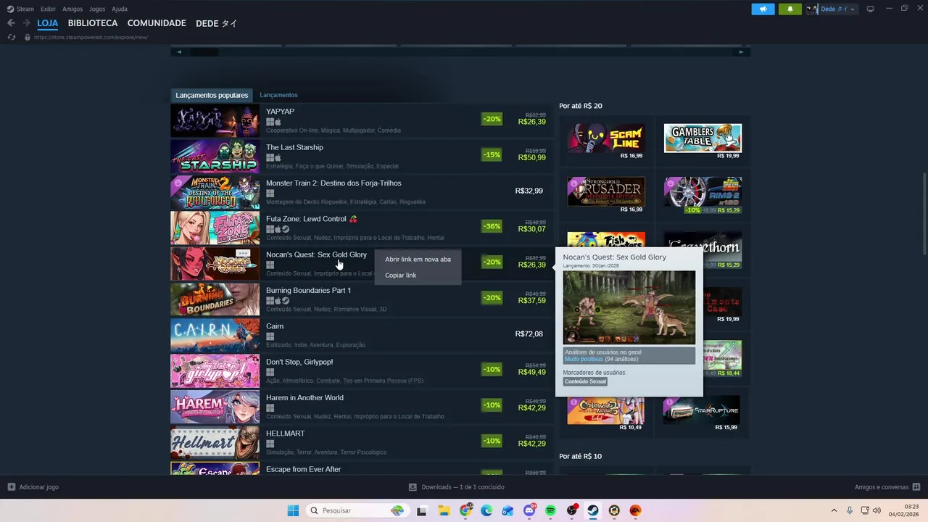
Task: Switch to the BIBLIOTECA section
Action: 93,23
